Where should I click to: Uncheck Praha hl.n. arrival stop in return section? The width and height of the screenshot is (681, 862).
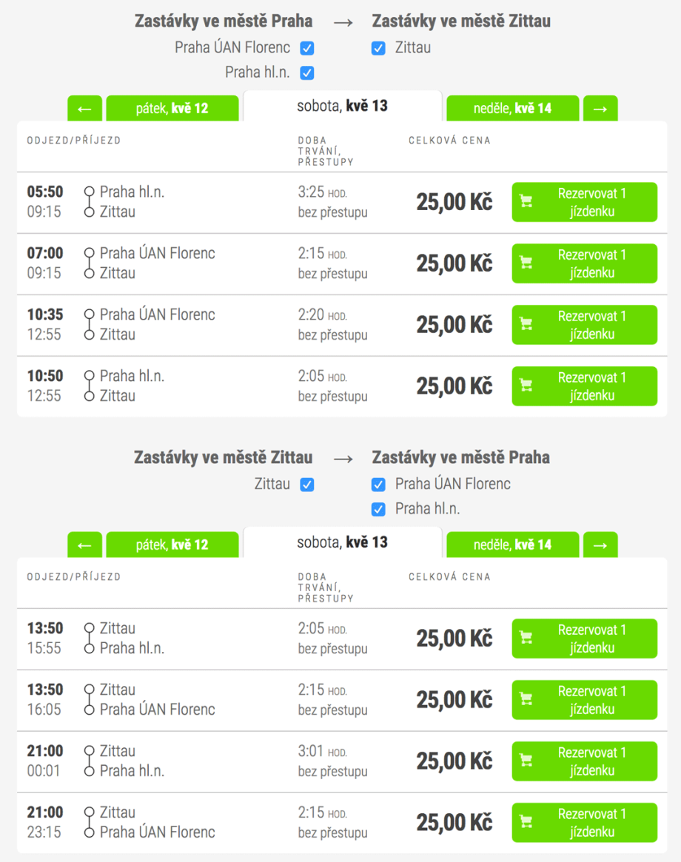(x=378, y=509)
